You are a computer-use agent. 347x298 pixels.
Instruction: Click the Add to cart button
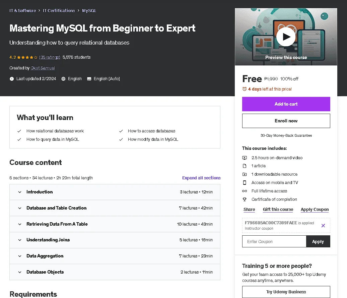[286, 104]
